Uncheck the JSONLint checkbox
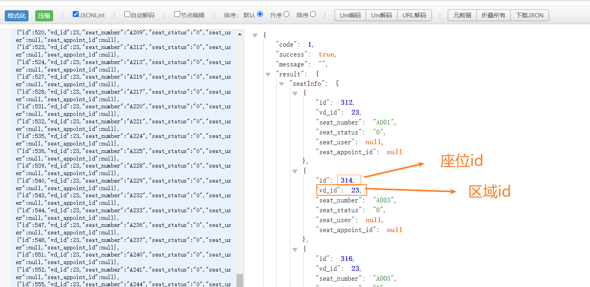Viewport: 590px width, 287px height. 76,14
